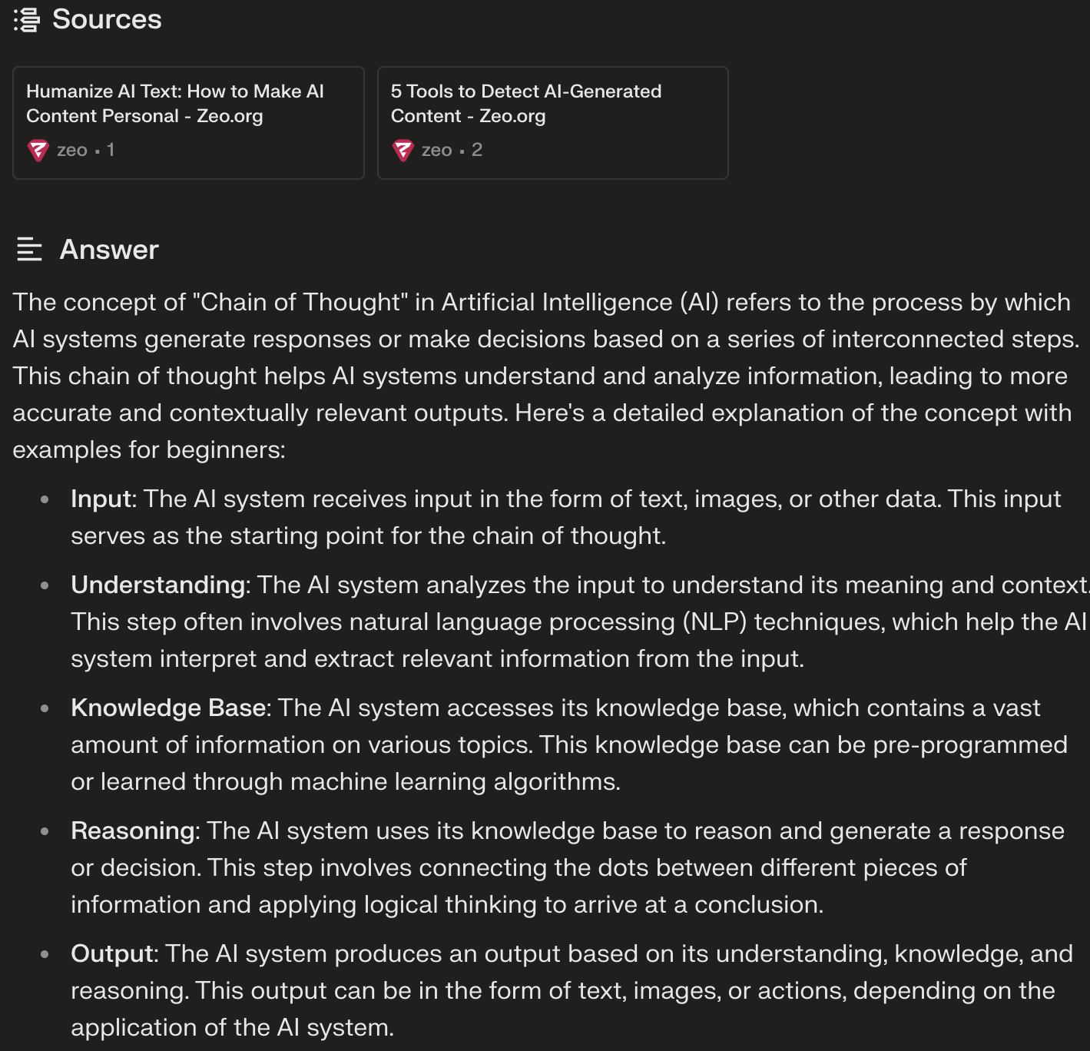Select the Answer heading text

click(x=109, y=250)
